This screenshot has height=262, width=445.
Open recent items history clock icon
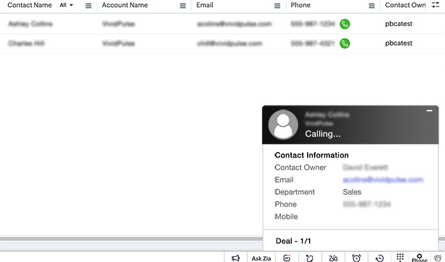tap(380, 258)
